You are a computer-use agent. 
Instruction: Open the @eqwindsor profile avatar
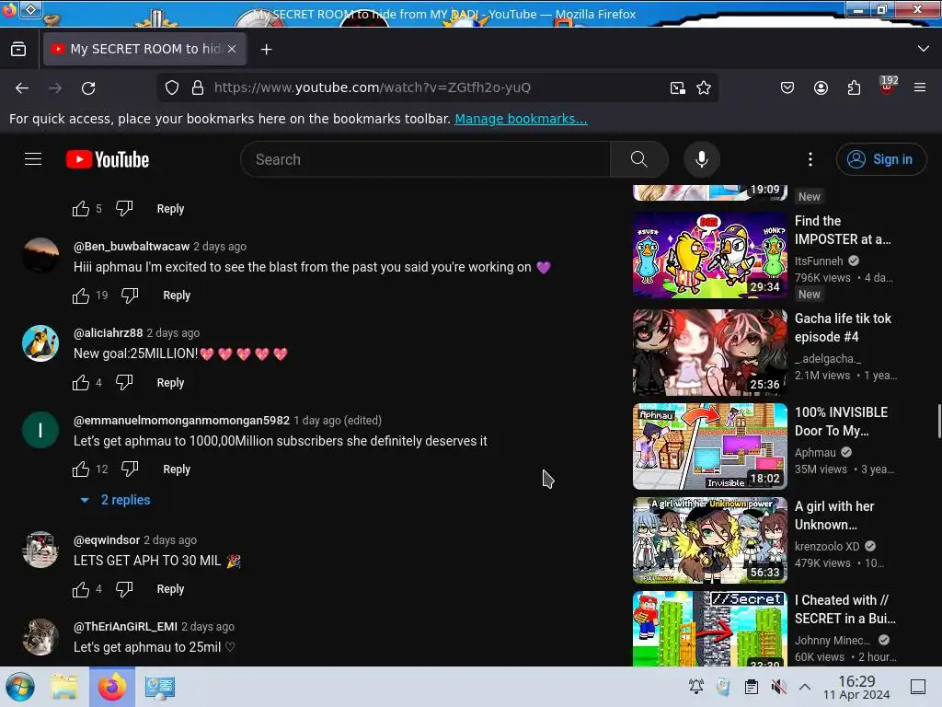tap(40, 550)
